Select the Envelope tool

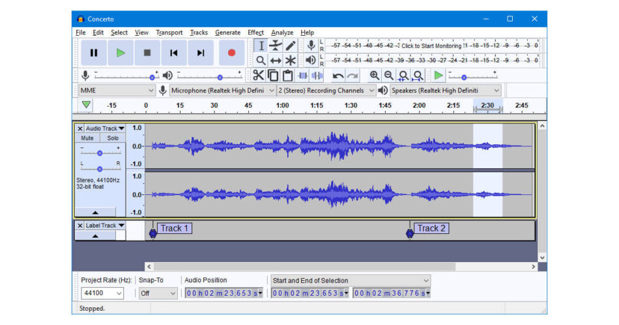[276, 45]
